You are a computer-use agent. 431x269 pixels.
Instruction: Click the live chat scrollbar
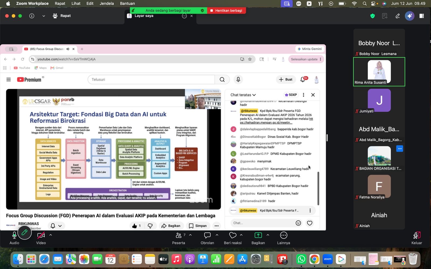pyautogui.click(x=318, y=188)
